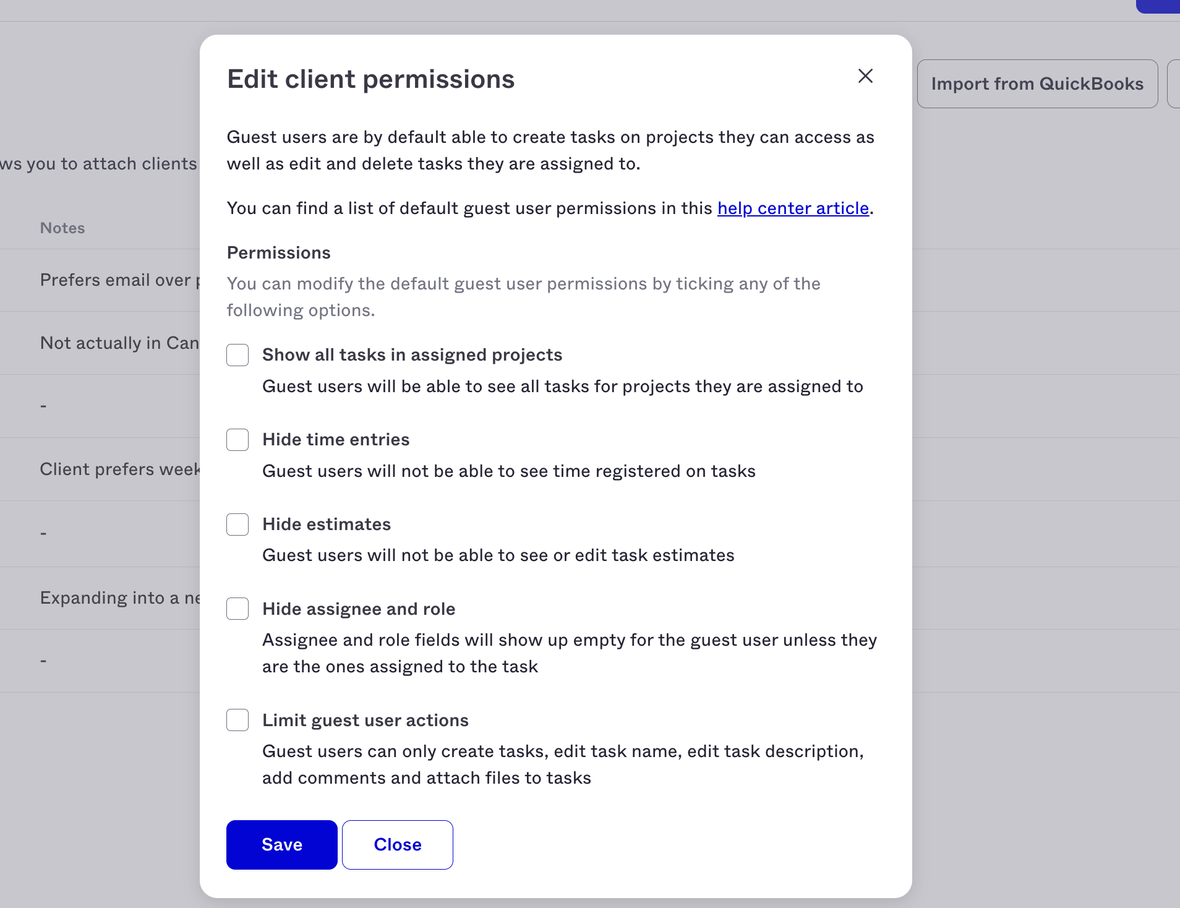Screen dimensions: 1180x908
Task: Enable Show all tasks in assigned projects
Action: [x=237, y=355]
